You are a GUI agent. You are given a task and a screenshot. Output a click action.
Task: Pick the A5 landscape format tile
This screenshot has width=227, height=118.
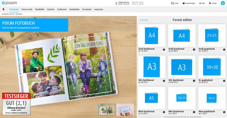(152, 98)
